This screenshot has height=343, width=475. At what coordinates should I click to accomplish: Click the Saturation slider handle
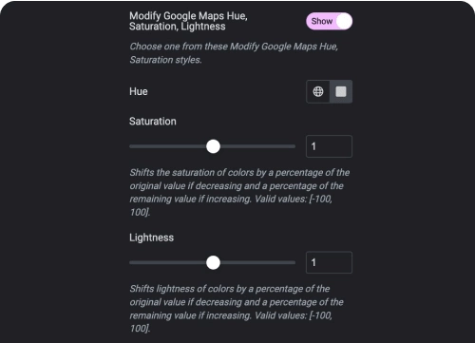[x=213, y=146]
